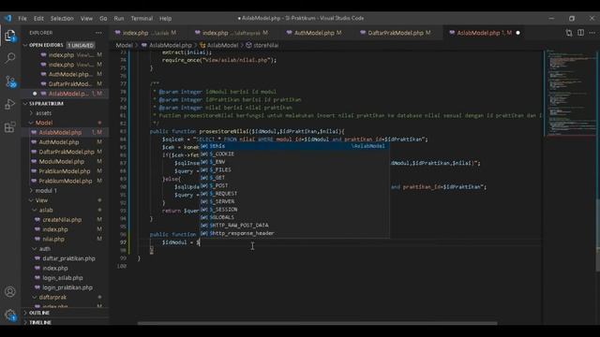Open the Edit menu

(38, 19)
